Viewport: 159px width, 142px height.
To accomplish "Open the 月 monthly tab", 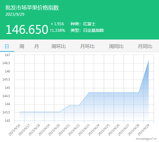I will pos(36,46).
